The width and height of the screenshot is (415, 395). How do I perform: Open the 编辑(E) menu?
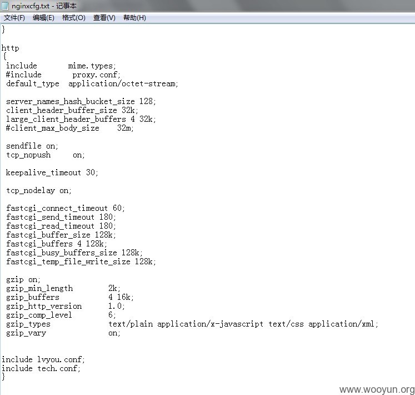coord(43,18)
